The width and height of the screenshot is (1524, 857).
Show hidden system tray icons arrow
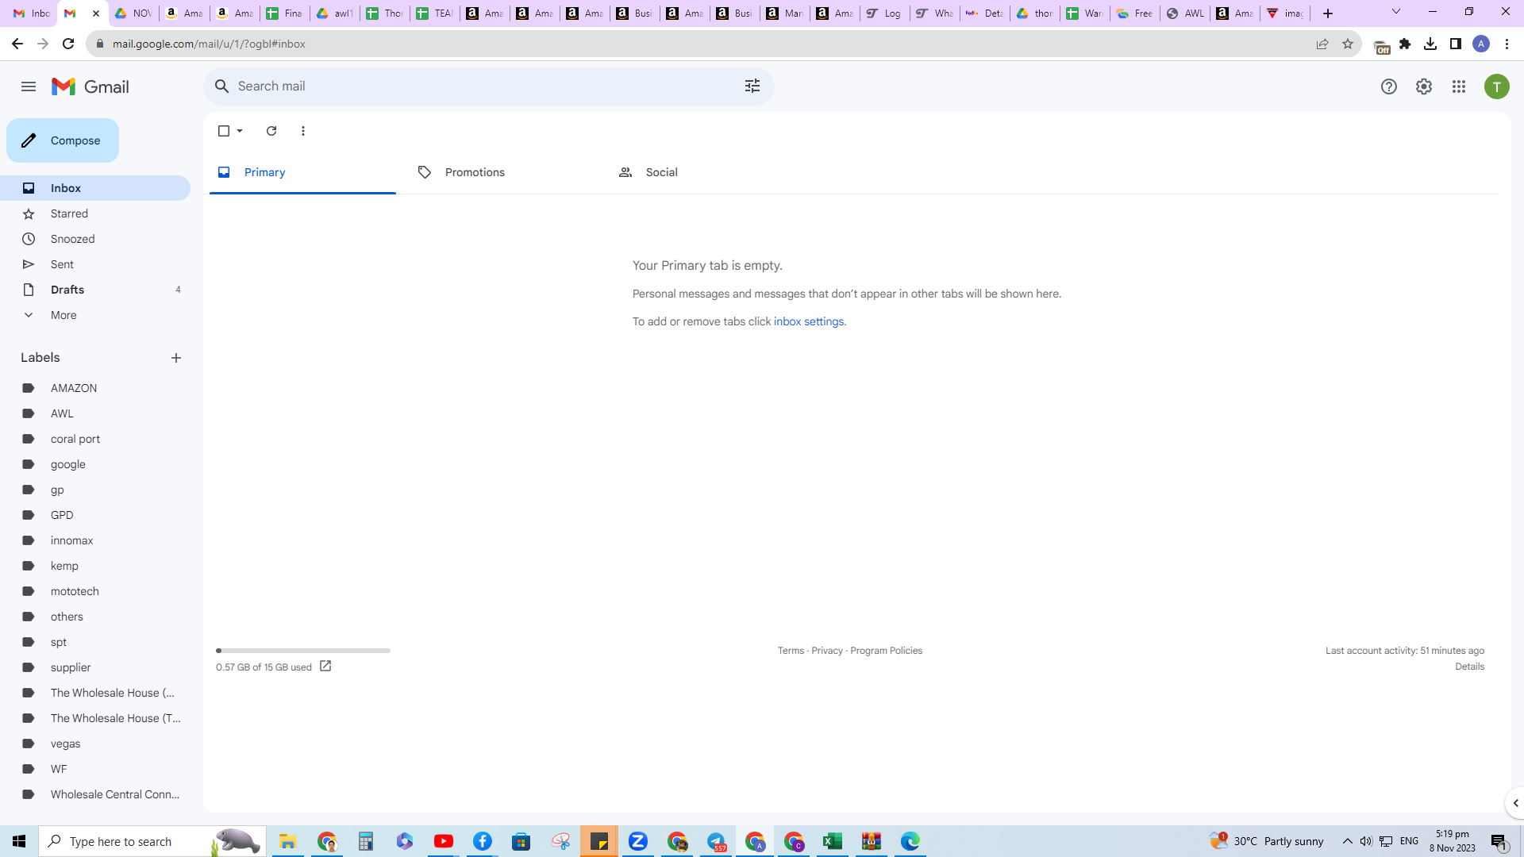coord(1347,841)
